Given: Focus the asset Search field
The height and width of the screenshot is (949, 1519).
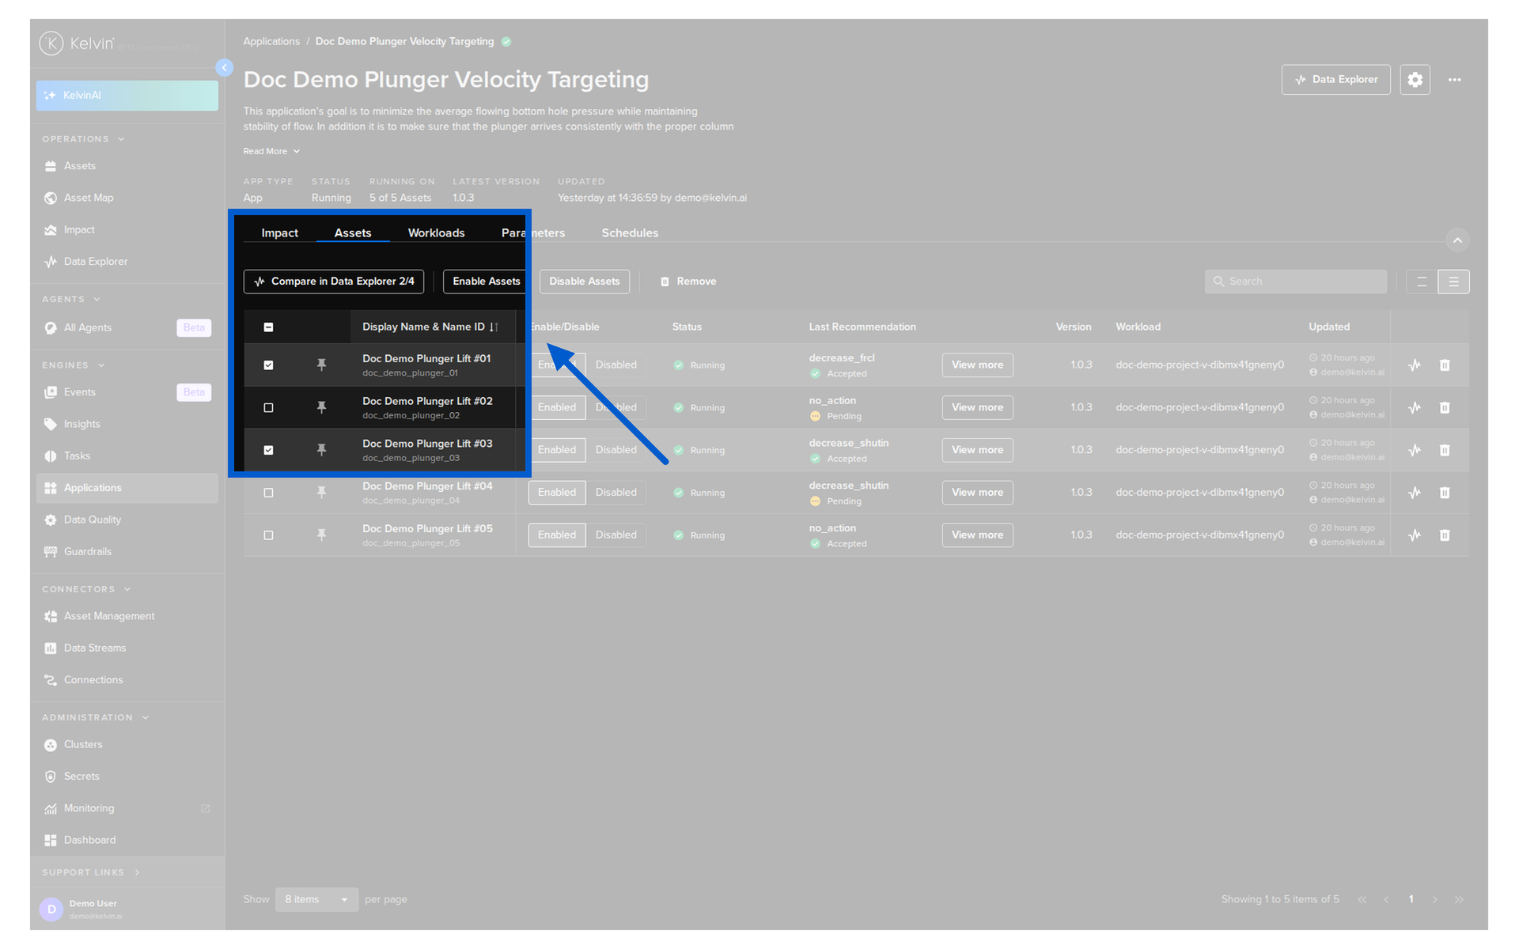Looking at the screenshot, I should 1295,282.
